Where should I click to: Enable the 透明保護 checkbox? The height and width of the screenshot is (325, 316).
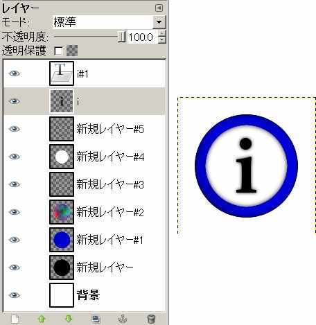[58, 51]
